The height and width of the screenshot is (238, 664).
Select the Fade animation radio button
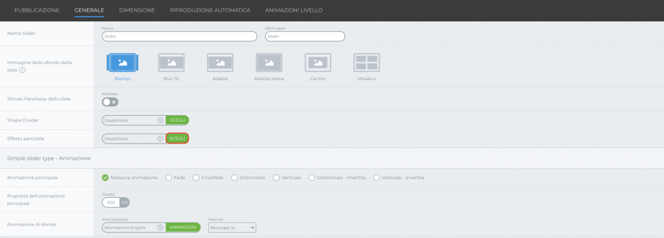click(x=169, y=178)
